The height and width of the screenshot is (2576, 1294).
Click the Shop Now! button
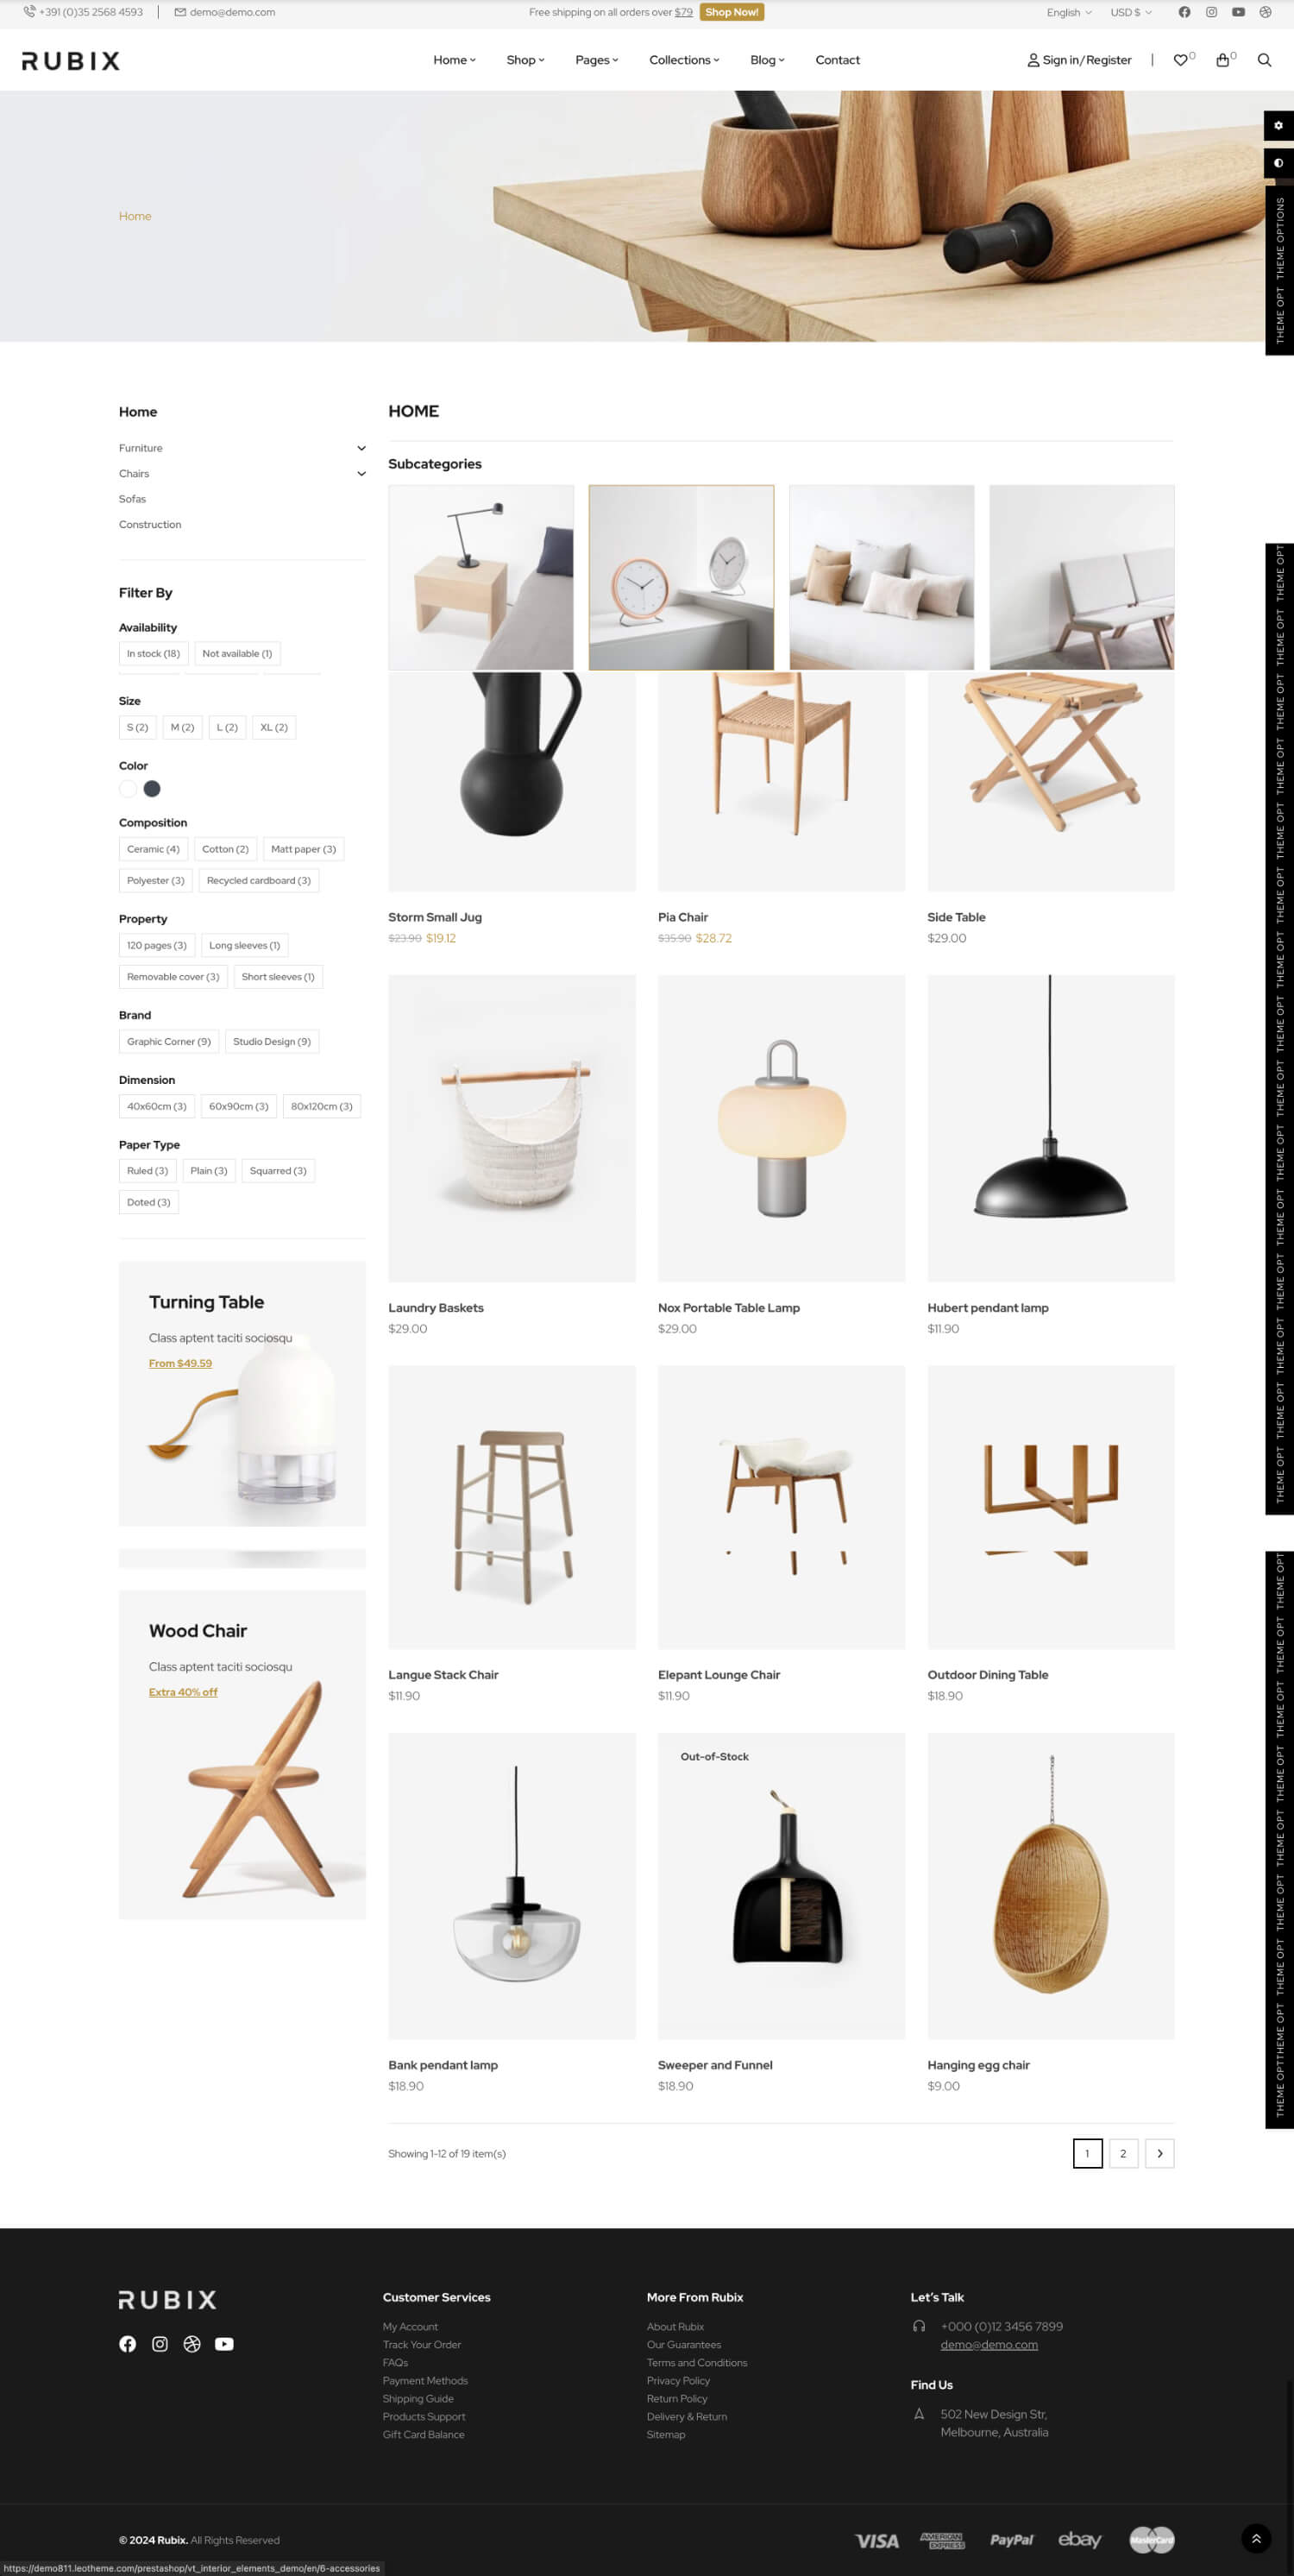coord(732,12)
